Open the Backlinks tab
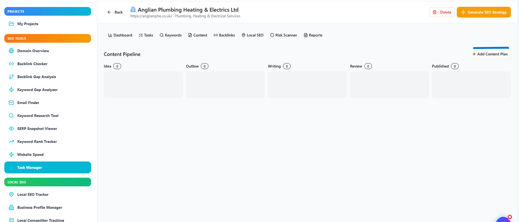Viewport: 519px width, 222px height. point(224,35)
